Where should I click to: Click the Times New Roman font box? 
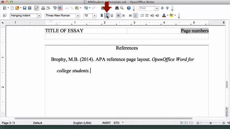tap(60, 16)
